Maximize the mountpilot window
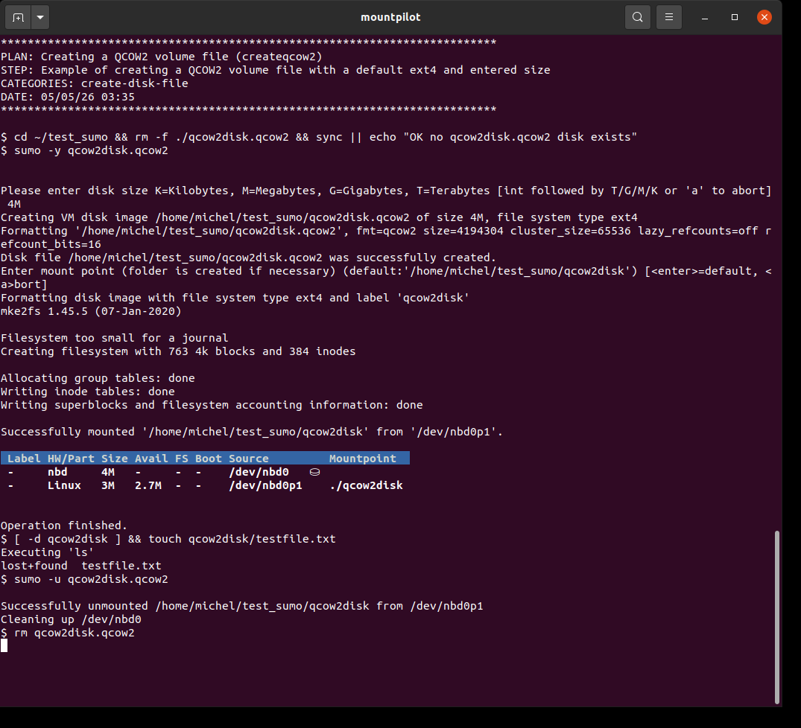This screenshot has height=728, width=801. tap(735, 17)
